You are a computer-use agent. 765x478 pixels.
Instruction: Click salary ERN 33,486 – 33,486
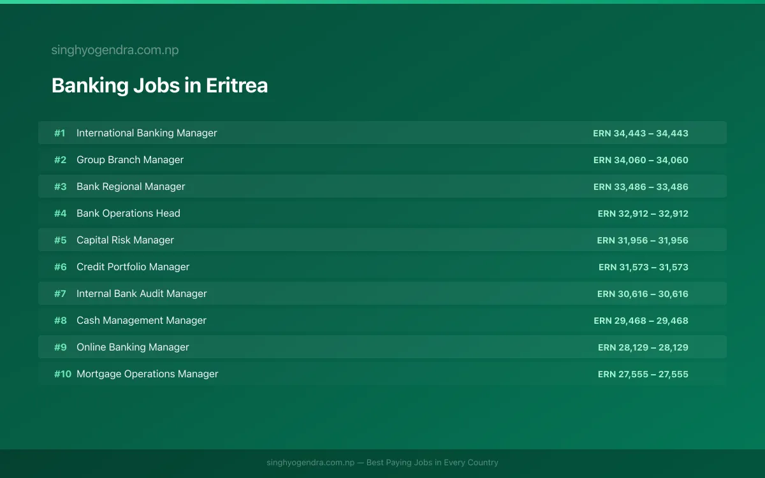click(x=641, y=187)
